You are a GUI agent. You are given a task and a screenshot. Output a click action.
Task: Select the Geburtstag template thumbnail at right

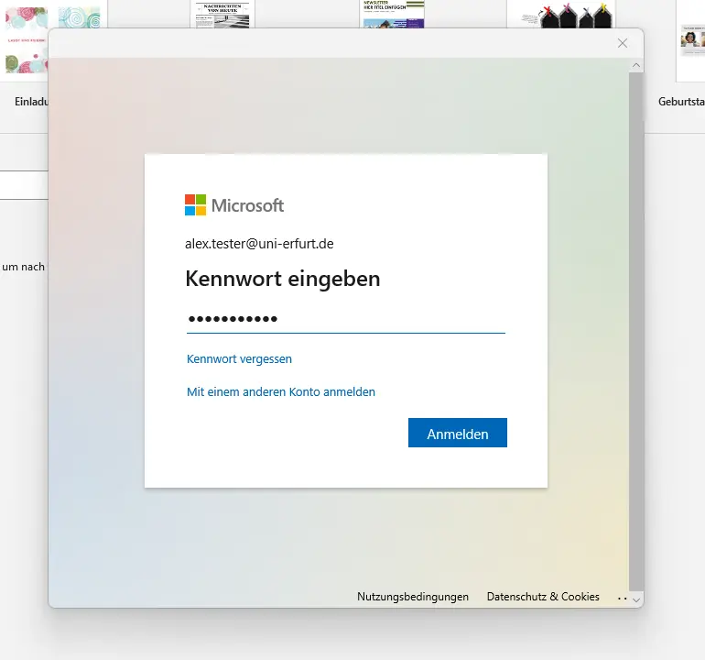[x=689, y=41]
